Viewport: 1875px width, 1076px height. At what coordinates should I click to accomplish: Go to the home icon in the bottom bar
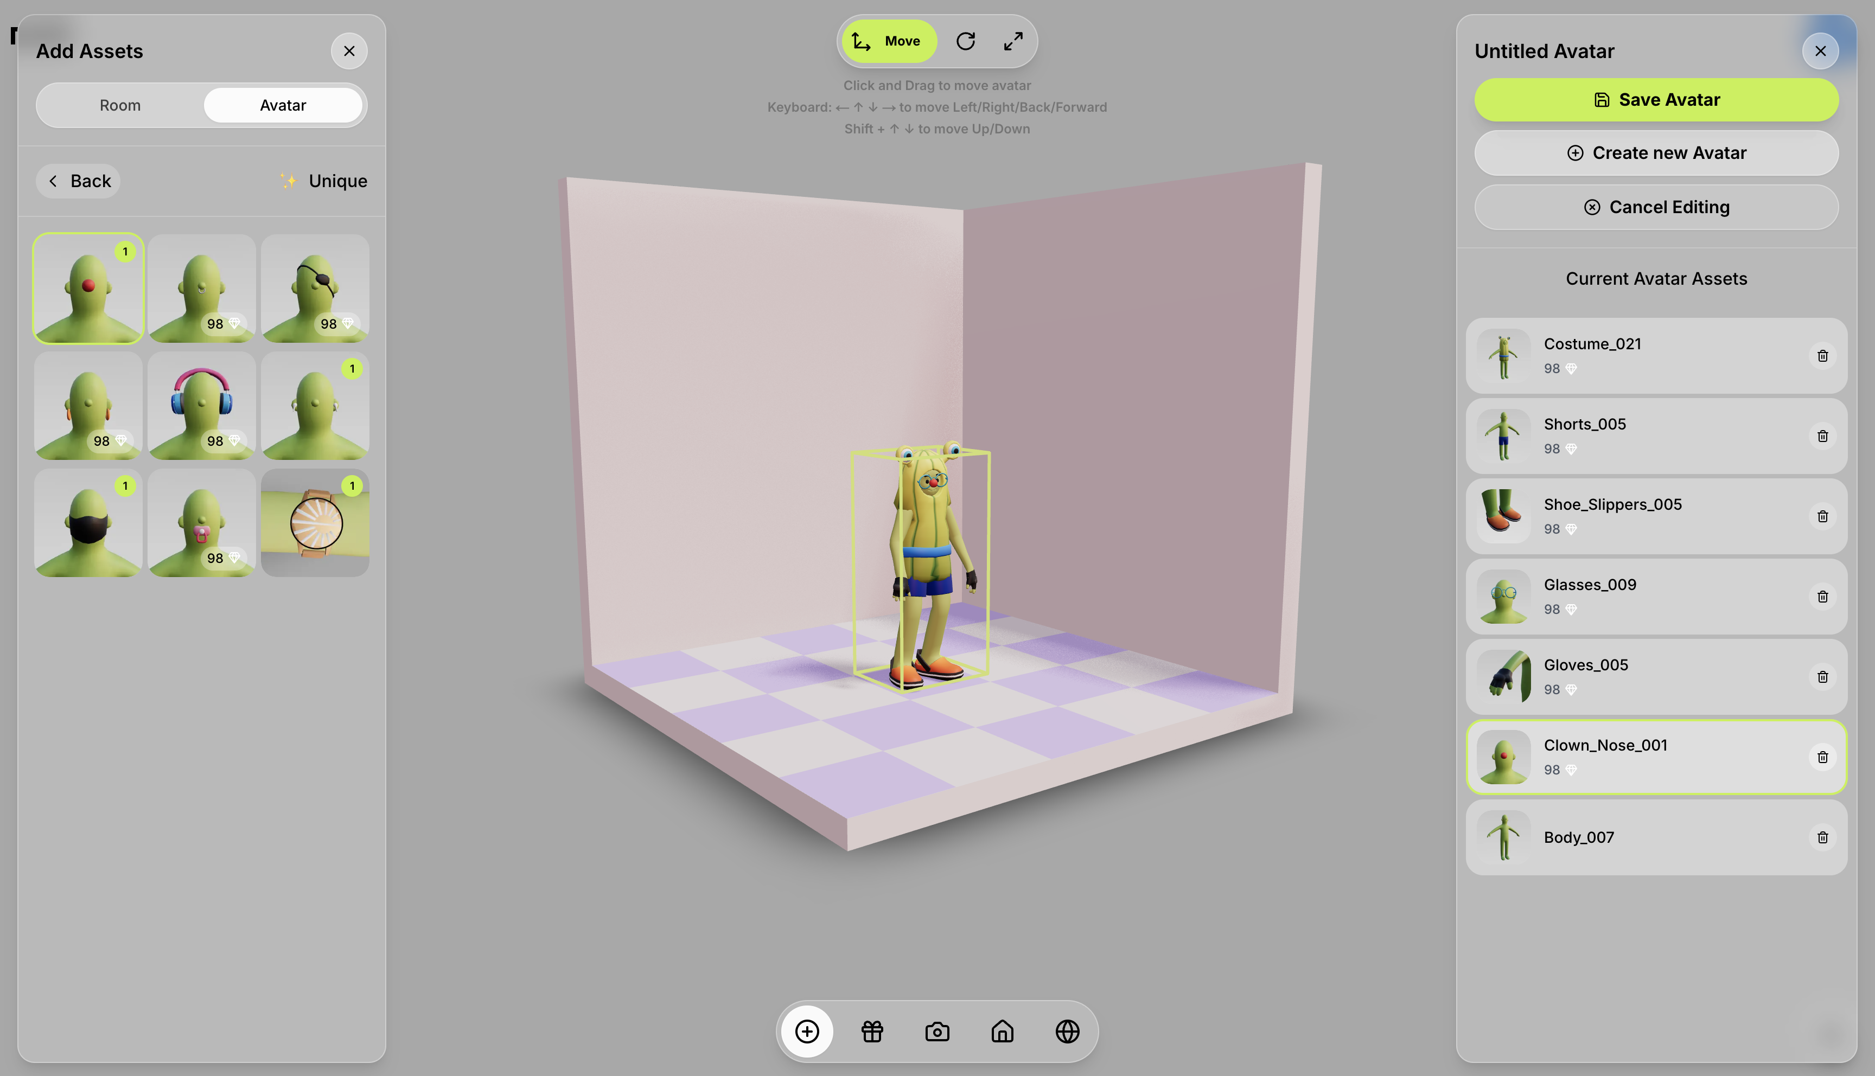(1002, 1031)
